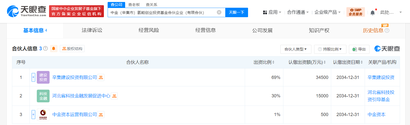Select the 经营风险 tab

tap(149, 30)
